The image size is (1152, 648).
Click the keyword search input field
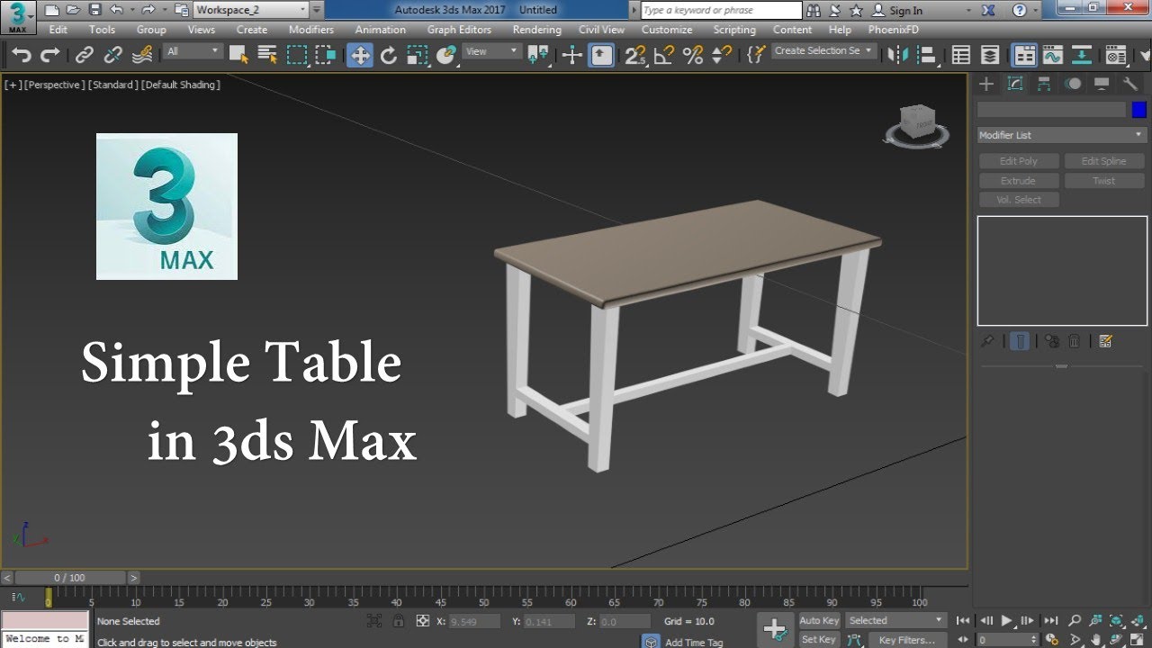721,11
